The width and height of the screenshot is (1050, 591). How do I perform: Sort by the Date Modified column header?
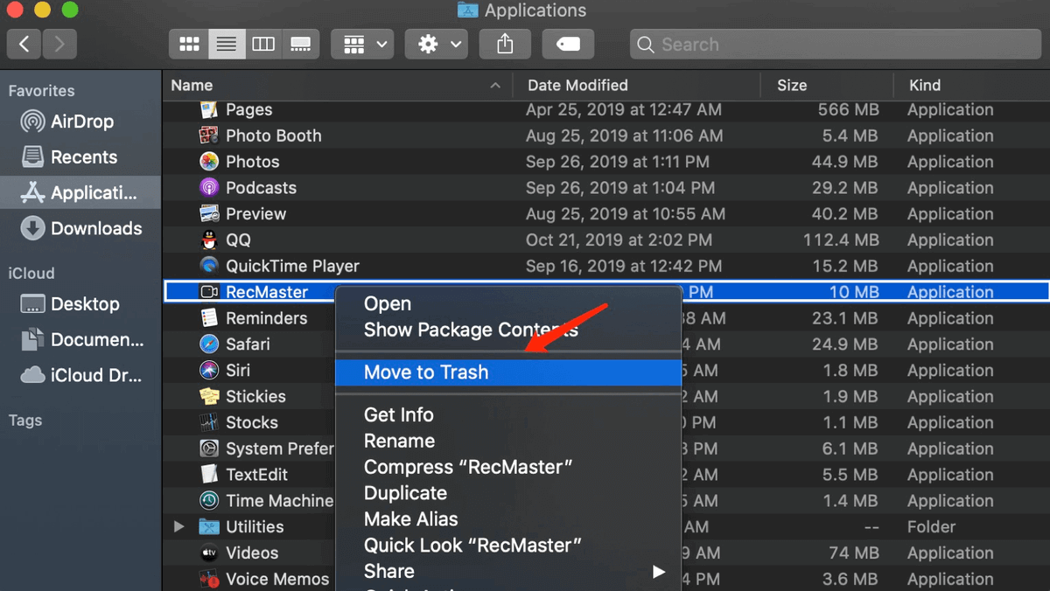click(636, 85)
